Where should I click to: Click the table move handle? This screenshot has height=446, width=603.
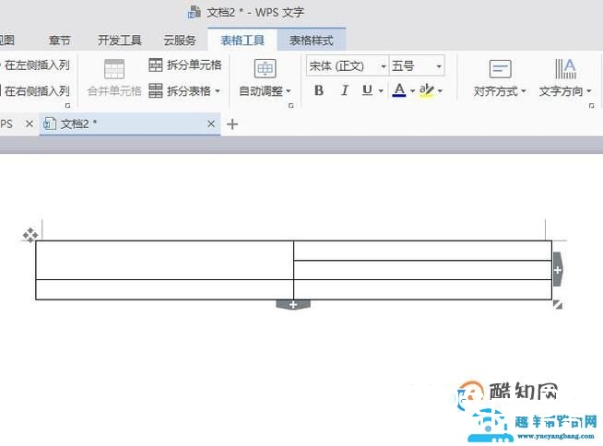click(30, 235)
